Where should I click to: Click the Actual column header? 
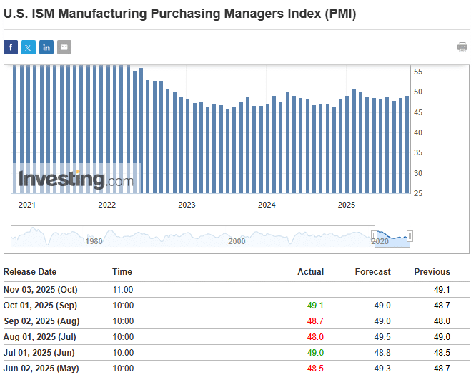[x=310, y=272]
